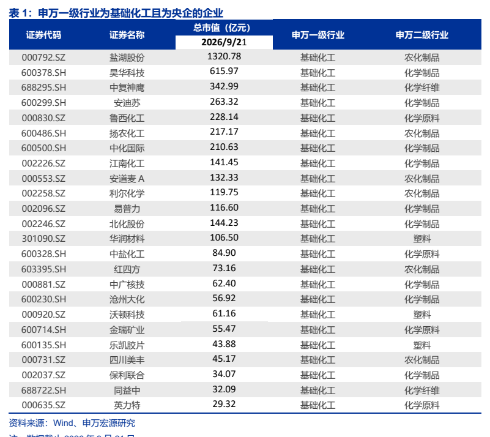Select the name 安道麦 A
This screenshot has width=490, height=437.
pyautogui.click(x=127, y=179)
